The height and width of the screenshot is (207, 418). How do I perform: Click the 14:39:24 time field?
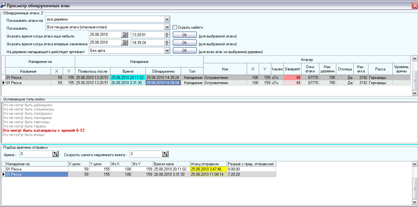(x=148, y=42)
